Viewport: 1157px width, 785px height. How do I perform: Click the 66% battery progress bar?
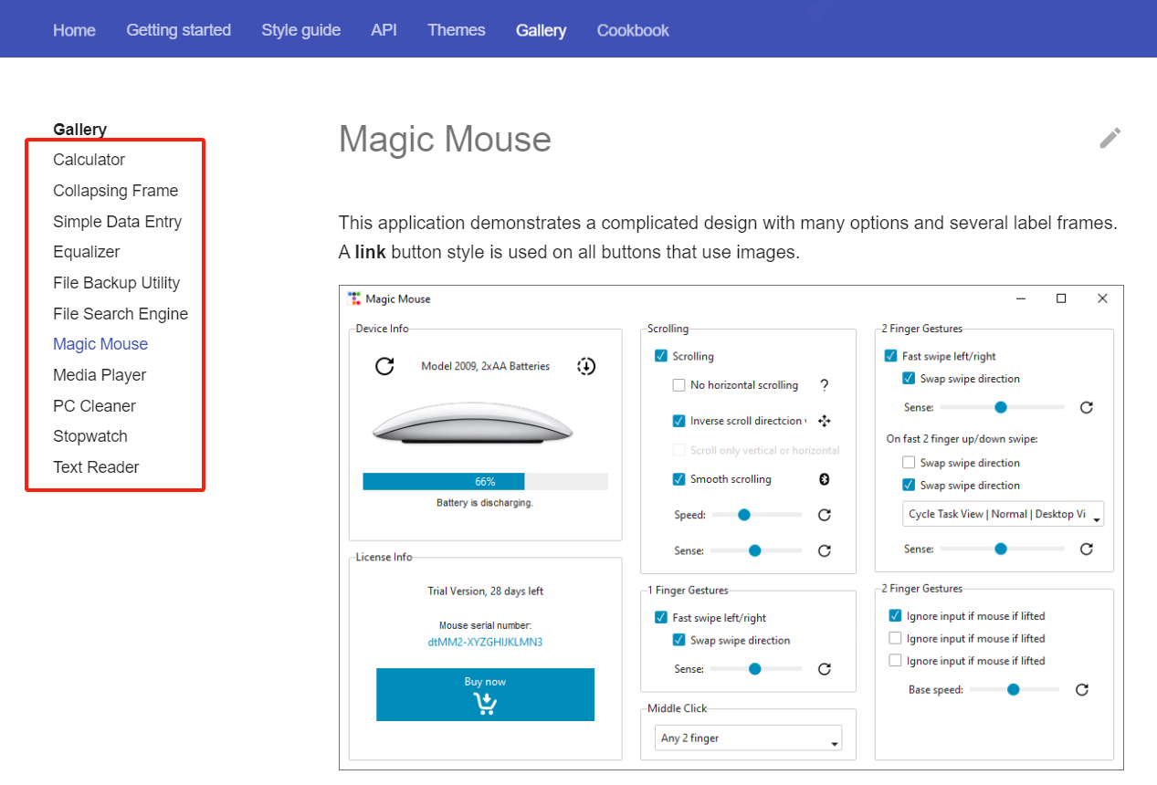[485, 481]
